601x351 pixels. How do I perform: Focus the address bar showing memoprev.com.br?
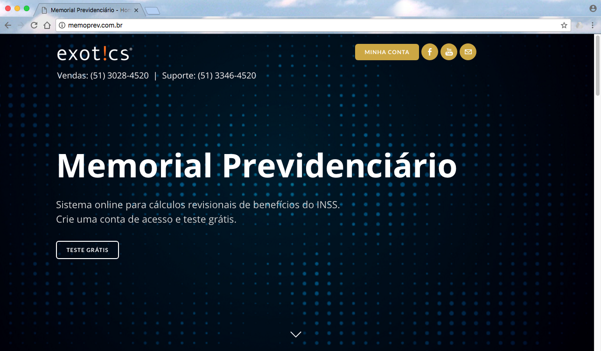[308, 25]
